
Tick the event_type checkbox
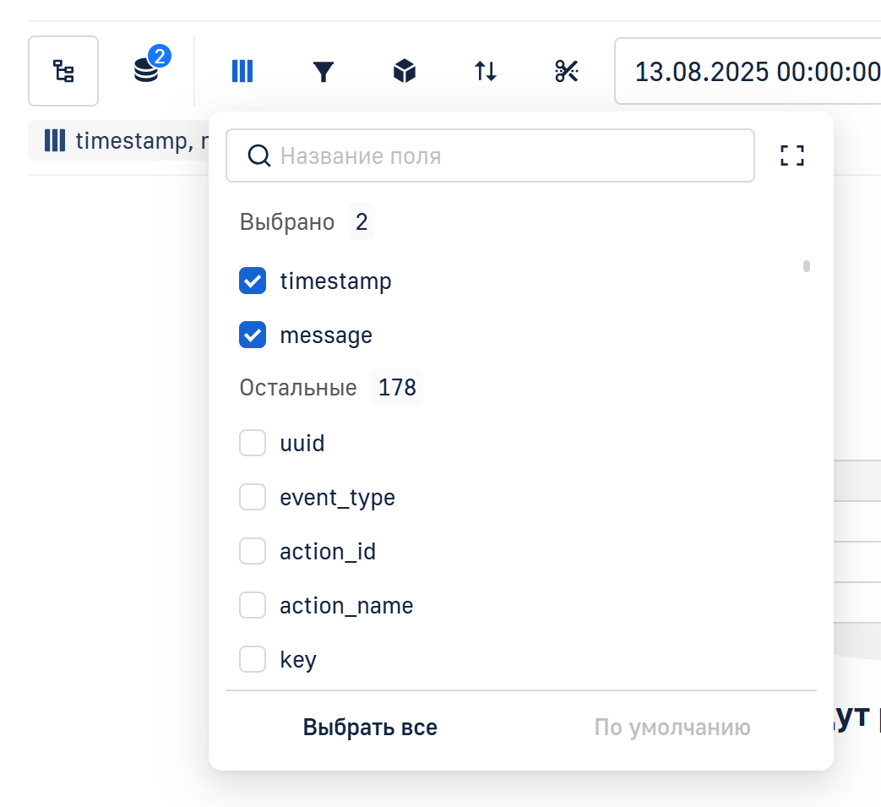pyautogui.click(x=253, y=498)
